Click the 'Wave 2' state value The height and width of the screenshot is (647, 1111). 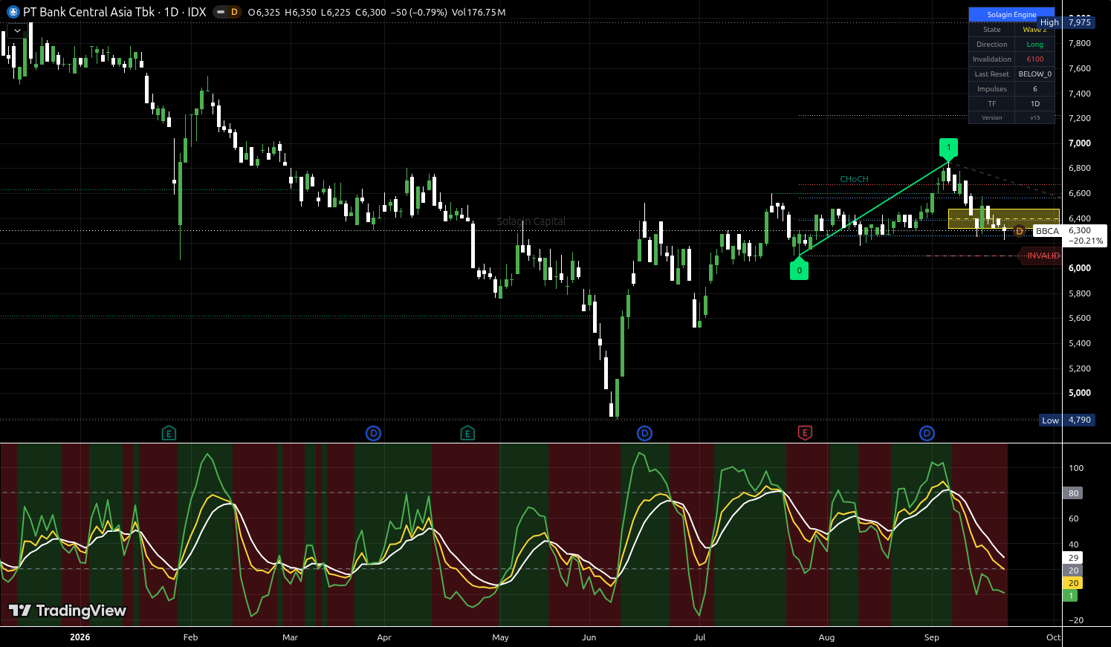pyautogui.click(x=1034, y=30)
